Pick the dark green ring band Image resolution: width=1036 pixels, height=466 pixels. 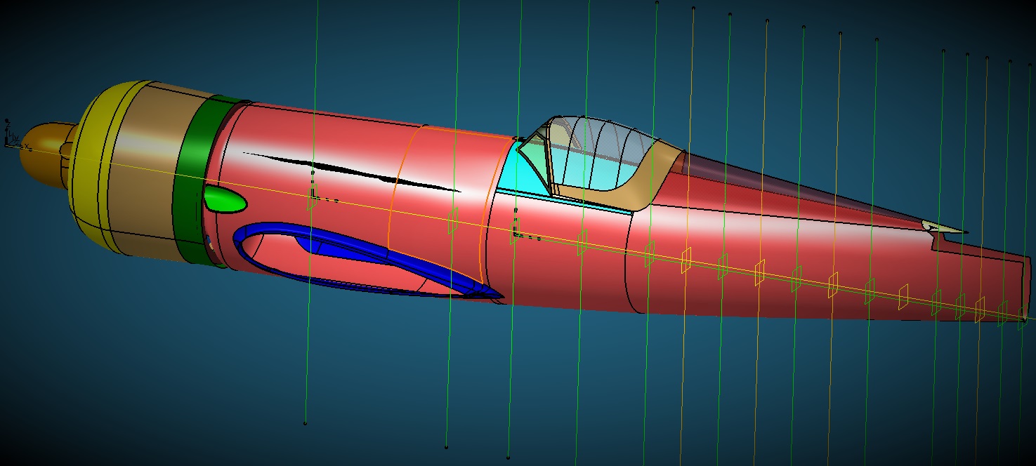[x=190, y=175]
